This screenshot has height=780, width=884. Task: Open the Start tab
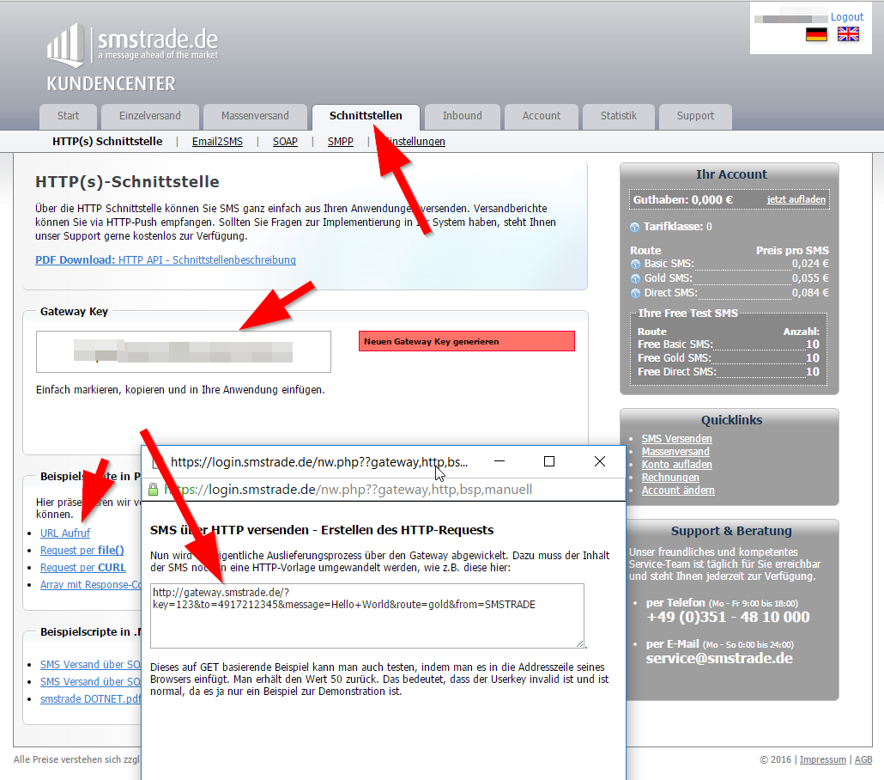tap(68, 116)
